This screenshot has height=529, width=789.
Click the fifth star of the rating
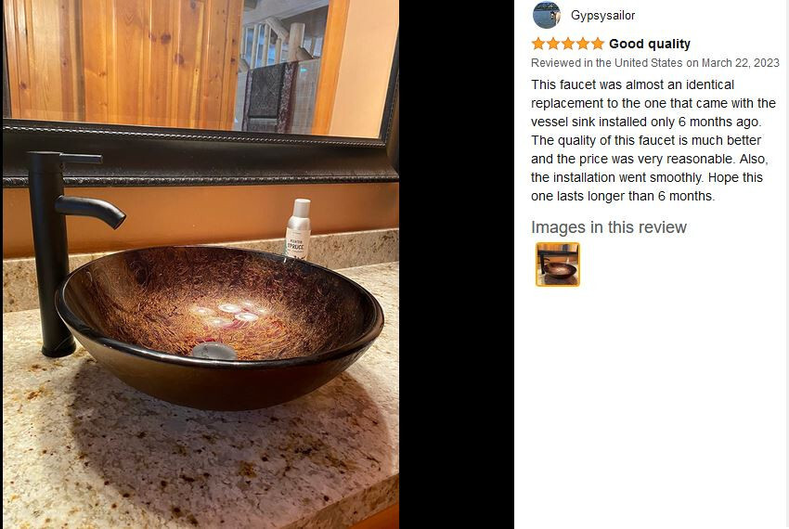597,44
